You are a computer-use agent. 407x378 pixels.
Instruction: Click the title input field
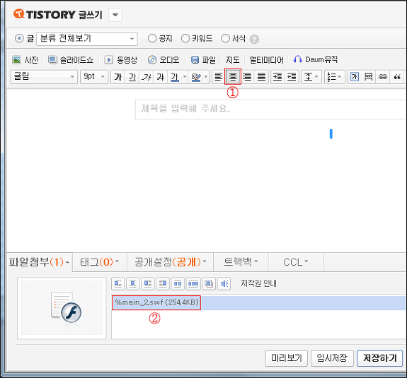(270, 110)
